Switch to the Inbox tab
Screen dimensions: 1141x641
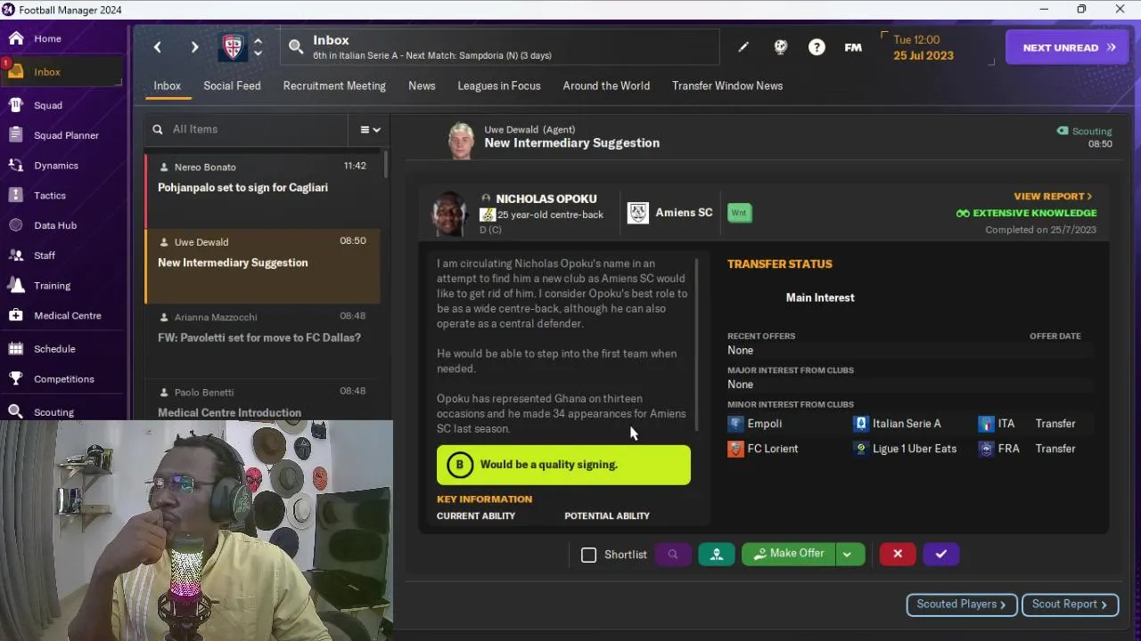pos(167,86)
